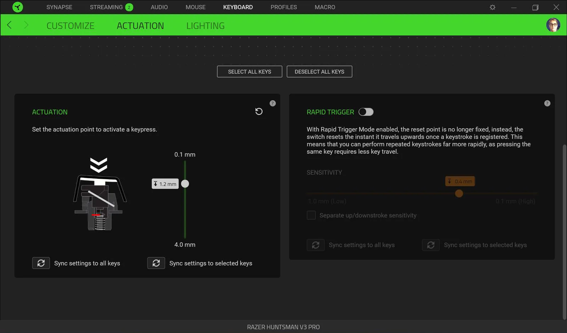The width and height of the screenshot is (567, 333).
Task: Click the streaming notification badge
Action: click(129, 7)
